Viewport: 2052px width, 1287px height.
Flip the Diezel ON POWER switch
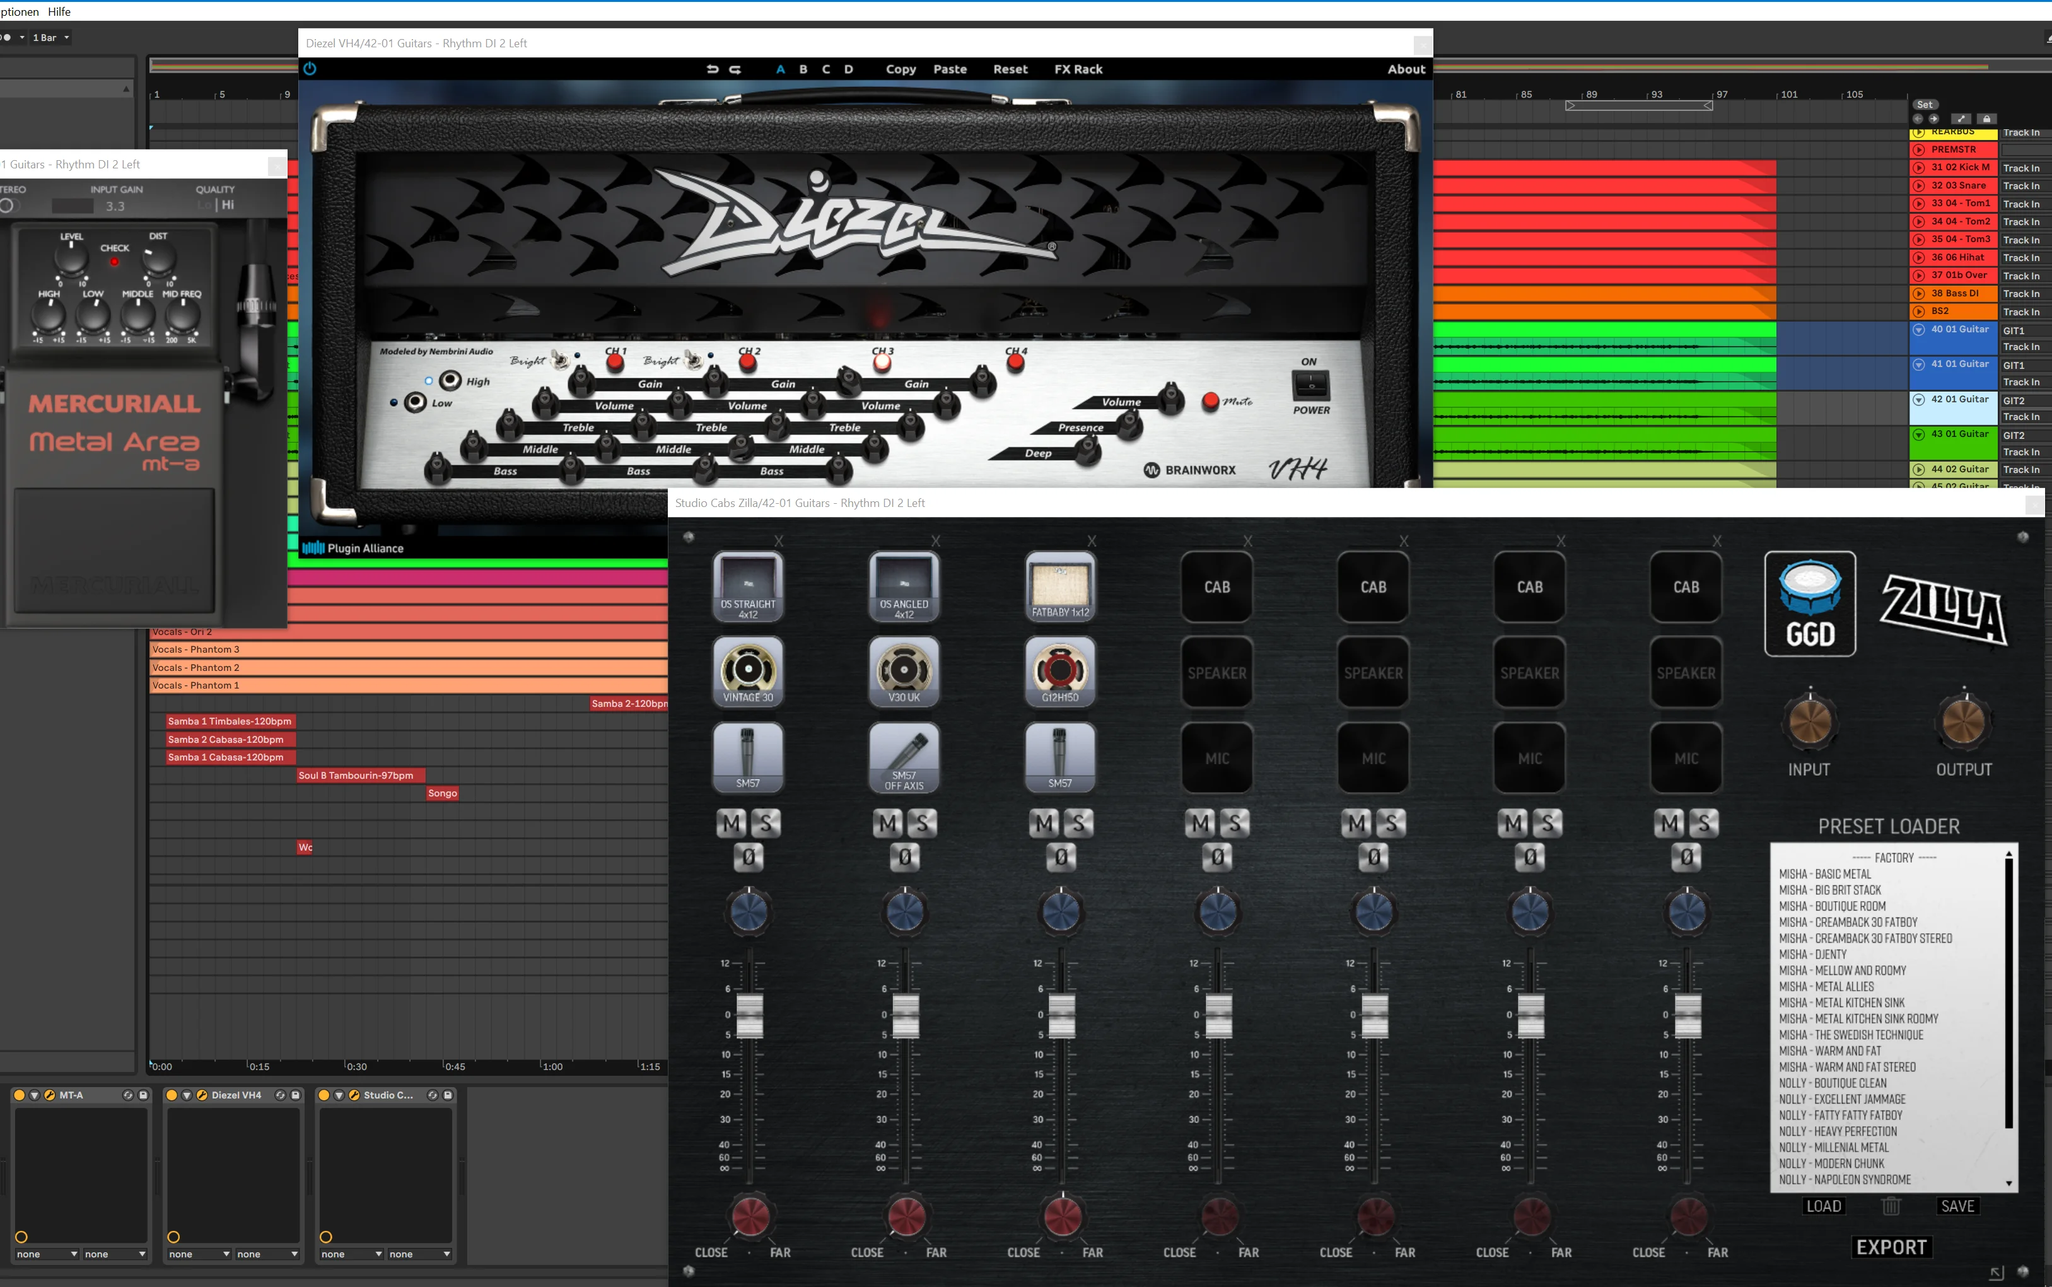(x=1310, y=385)
